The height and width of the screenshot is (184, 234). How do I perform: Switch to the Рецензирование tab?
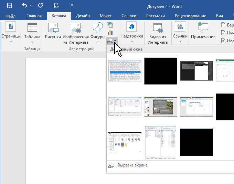[x=190, y=16]
